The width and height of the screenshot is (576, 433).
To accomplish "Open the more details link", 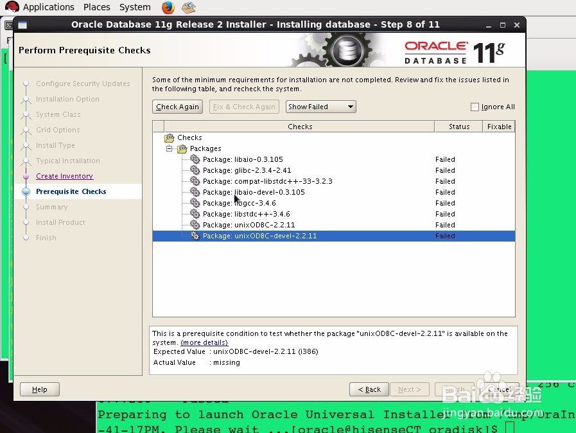I will (204, 342).
